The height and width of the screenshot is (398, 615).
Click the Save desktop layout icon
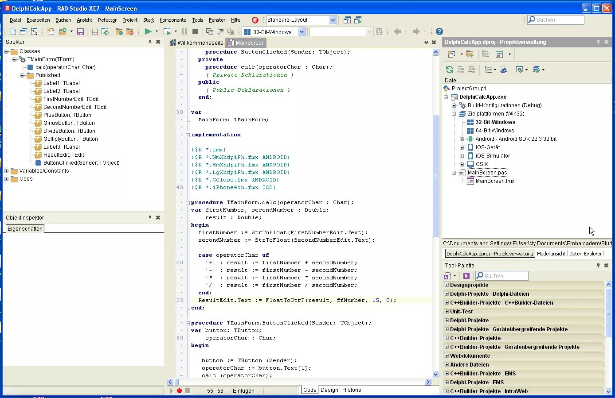pos(347,20)
